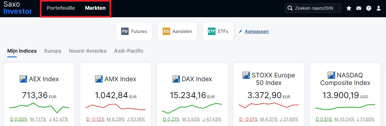The image size is (386, 126).
Task: Select the Markten menu item
Action: click(x=95, y=8)
